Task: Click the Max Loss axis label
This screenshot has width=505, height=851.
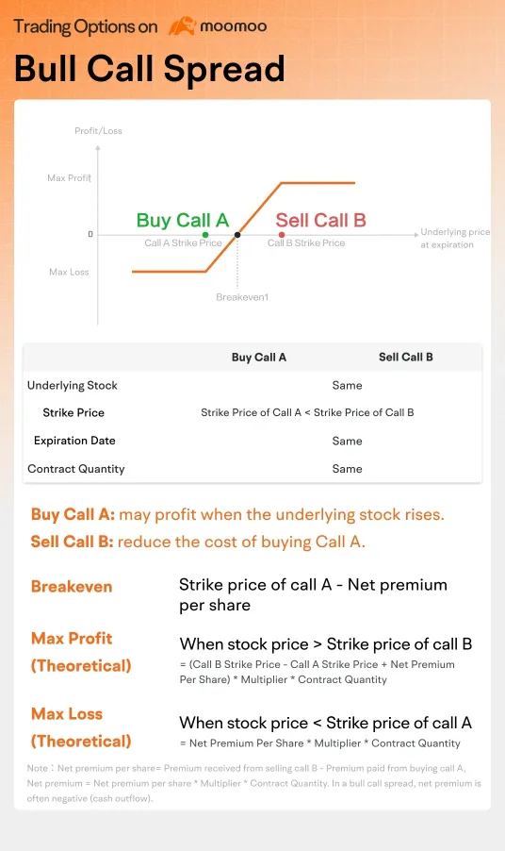Action: point(69,272)
